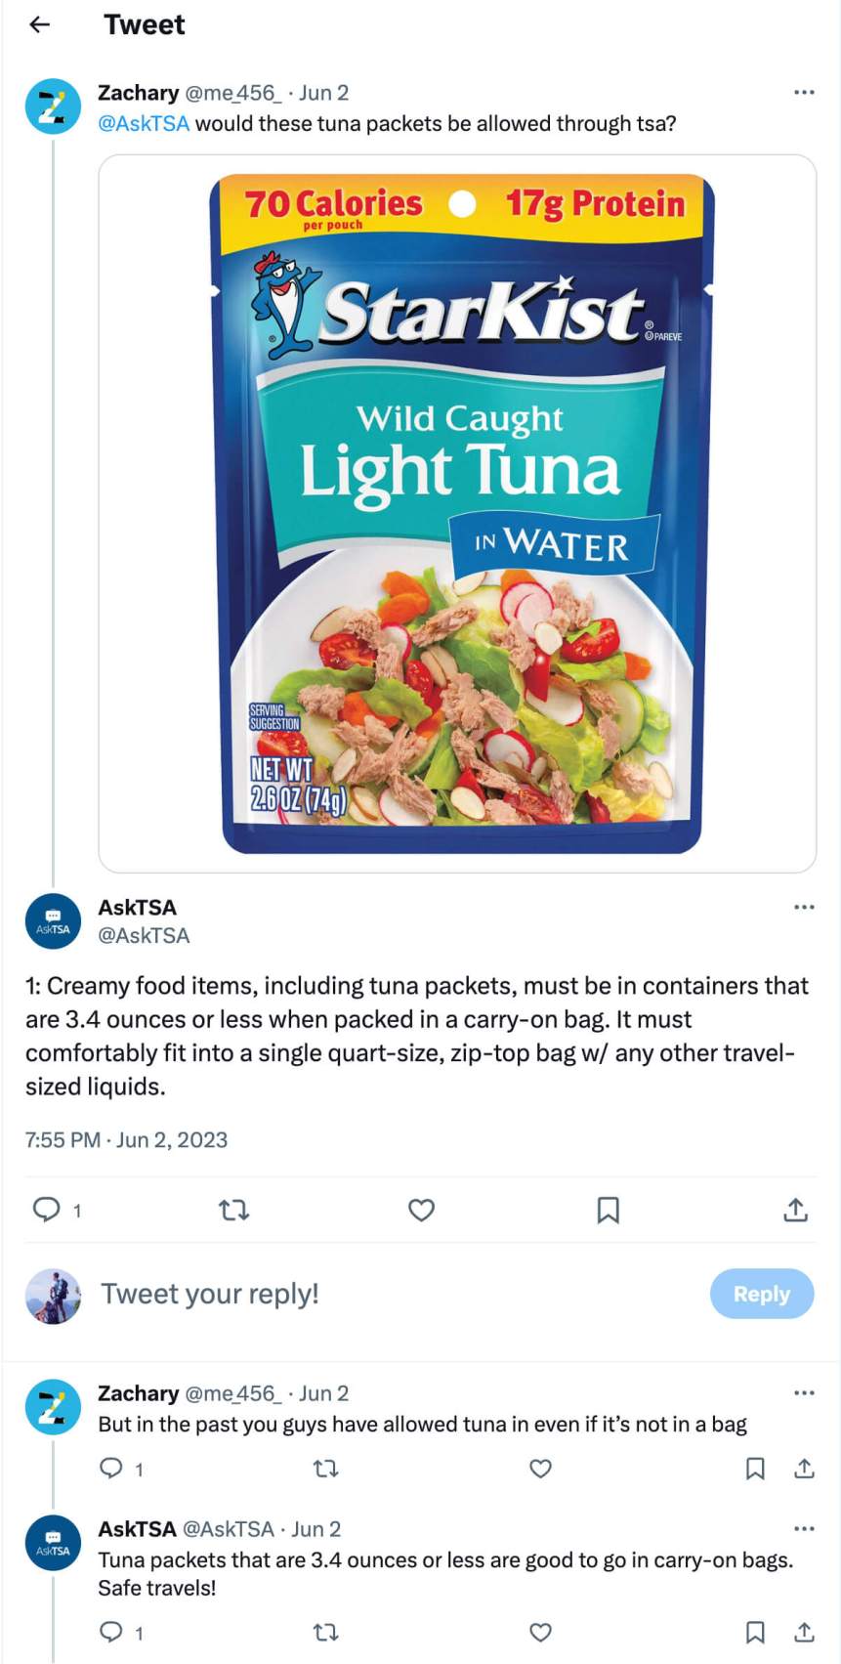Bookmark Zachary's reply about past tuna
Screen dimensions: 841x1664
pos(755,1469)
